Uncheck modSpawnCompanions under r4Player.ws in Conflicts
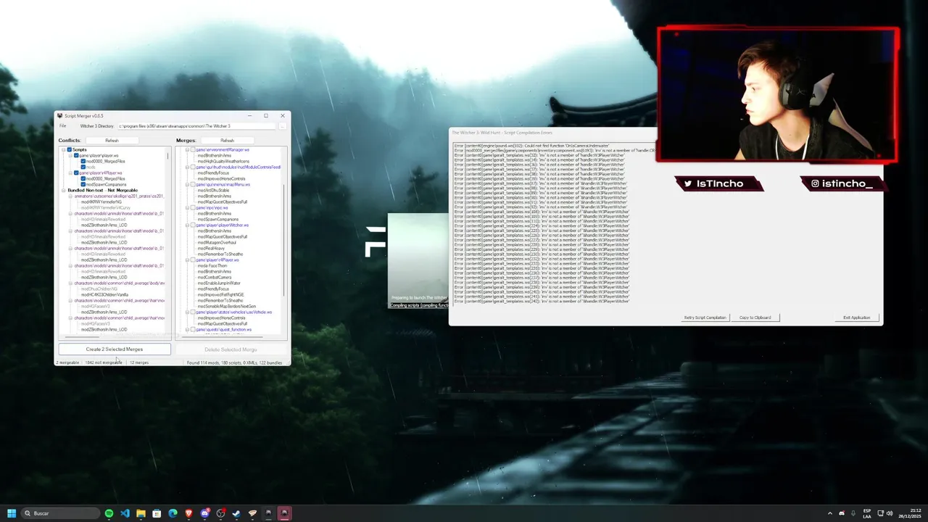The height and width of the screenshot is (522, 928). tap(83, 184)
